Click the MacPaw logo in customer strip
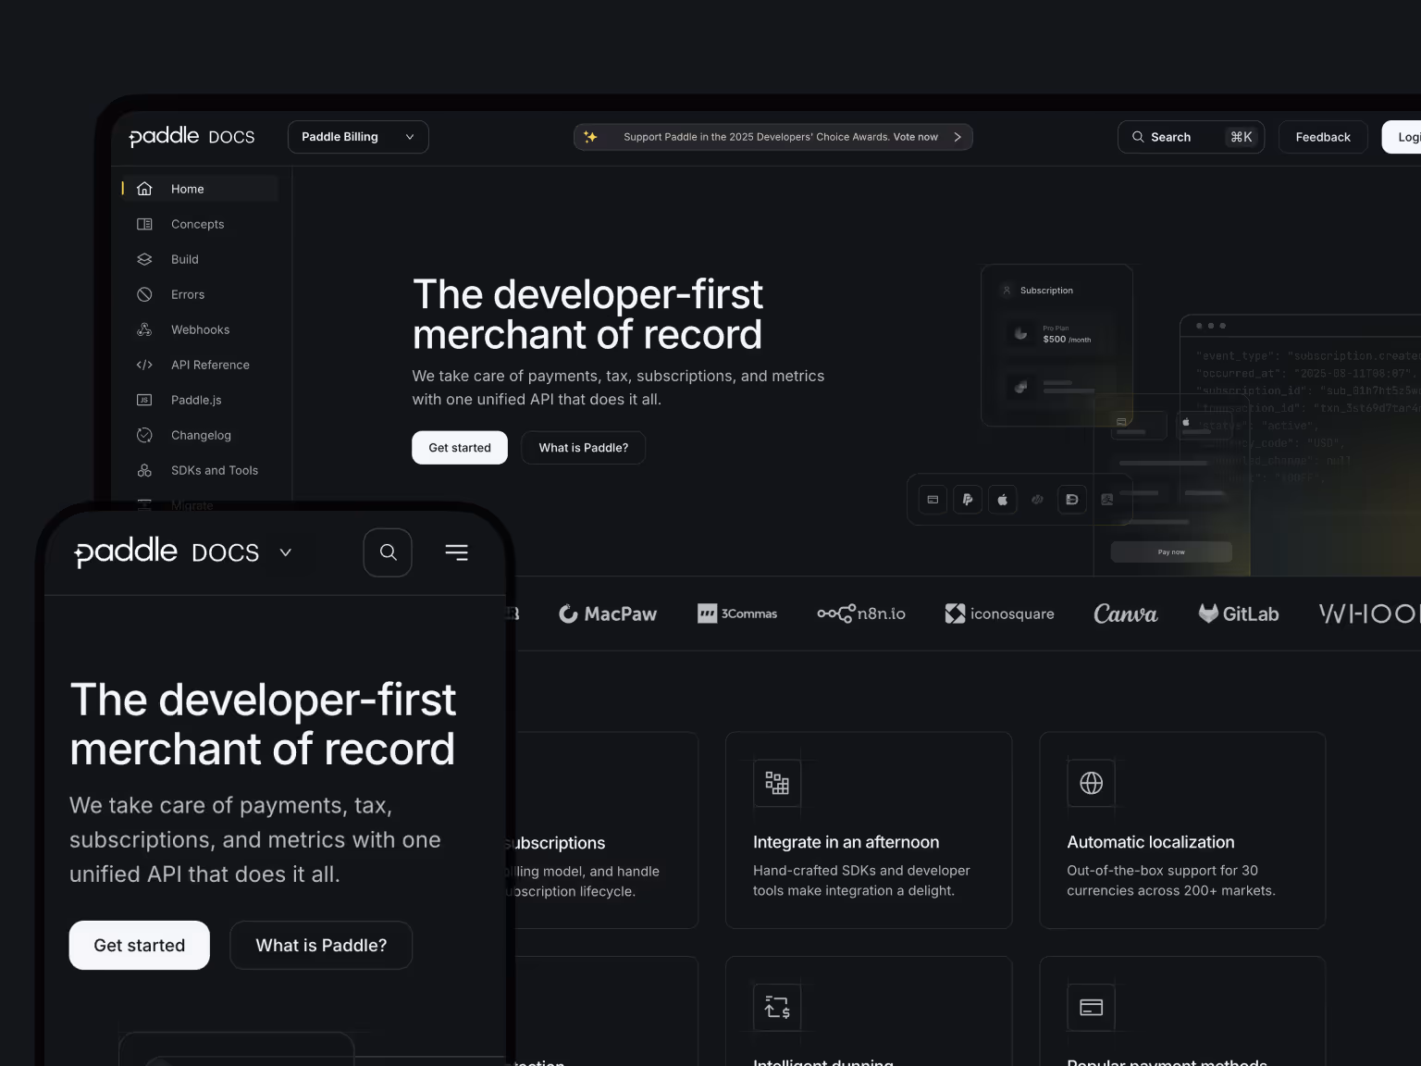Viewport: 1421px width, 1066px height. click(608, 614)
